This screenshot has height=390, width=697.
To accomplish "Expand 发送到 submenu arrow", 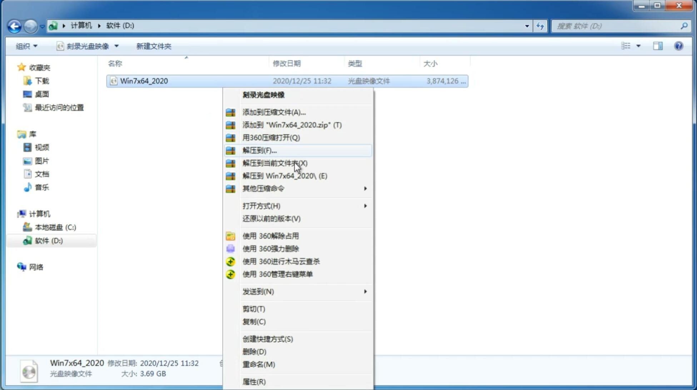I will [366, 292].
